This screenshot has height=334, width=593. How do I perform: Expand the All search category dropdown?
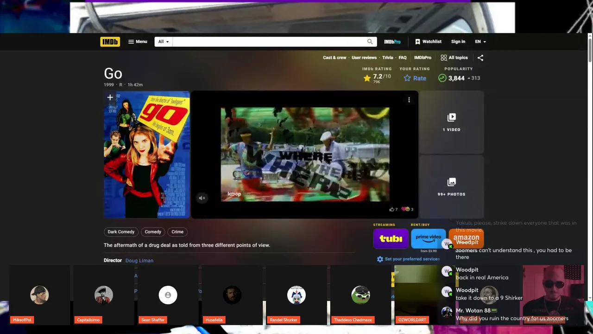point(163,42)
